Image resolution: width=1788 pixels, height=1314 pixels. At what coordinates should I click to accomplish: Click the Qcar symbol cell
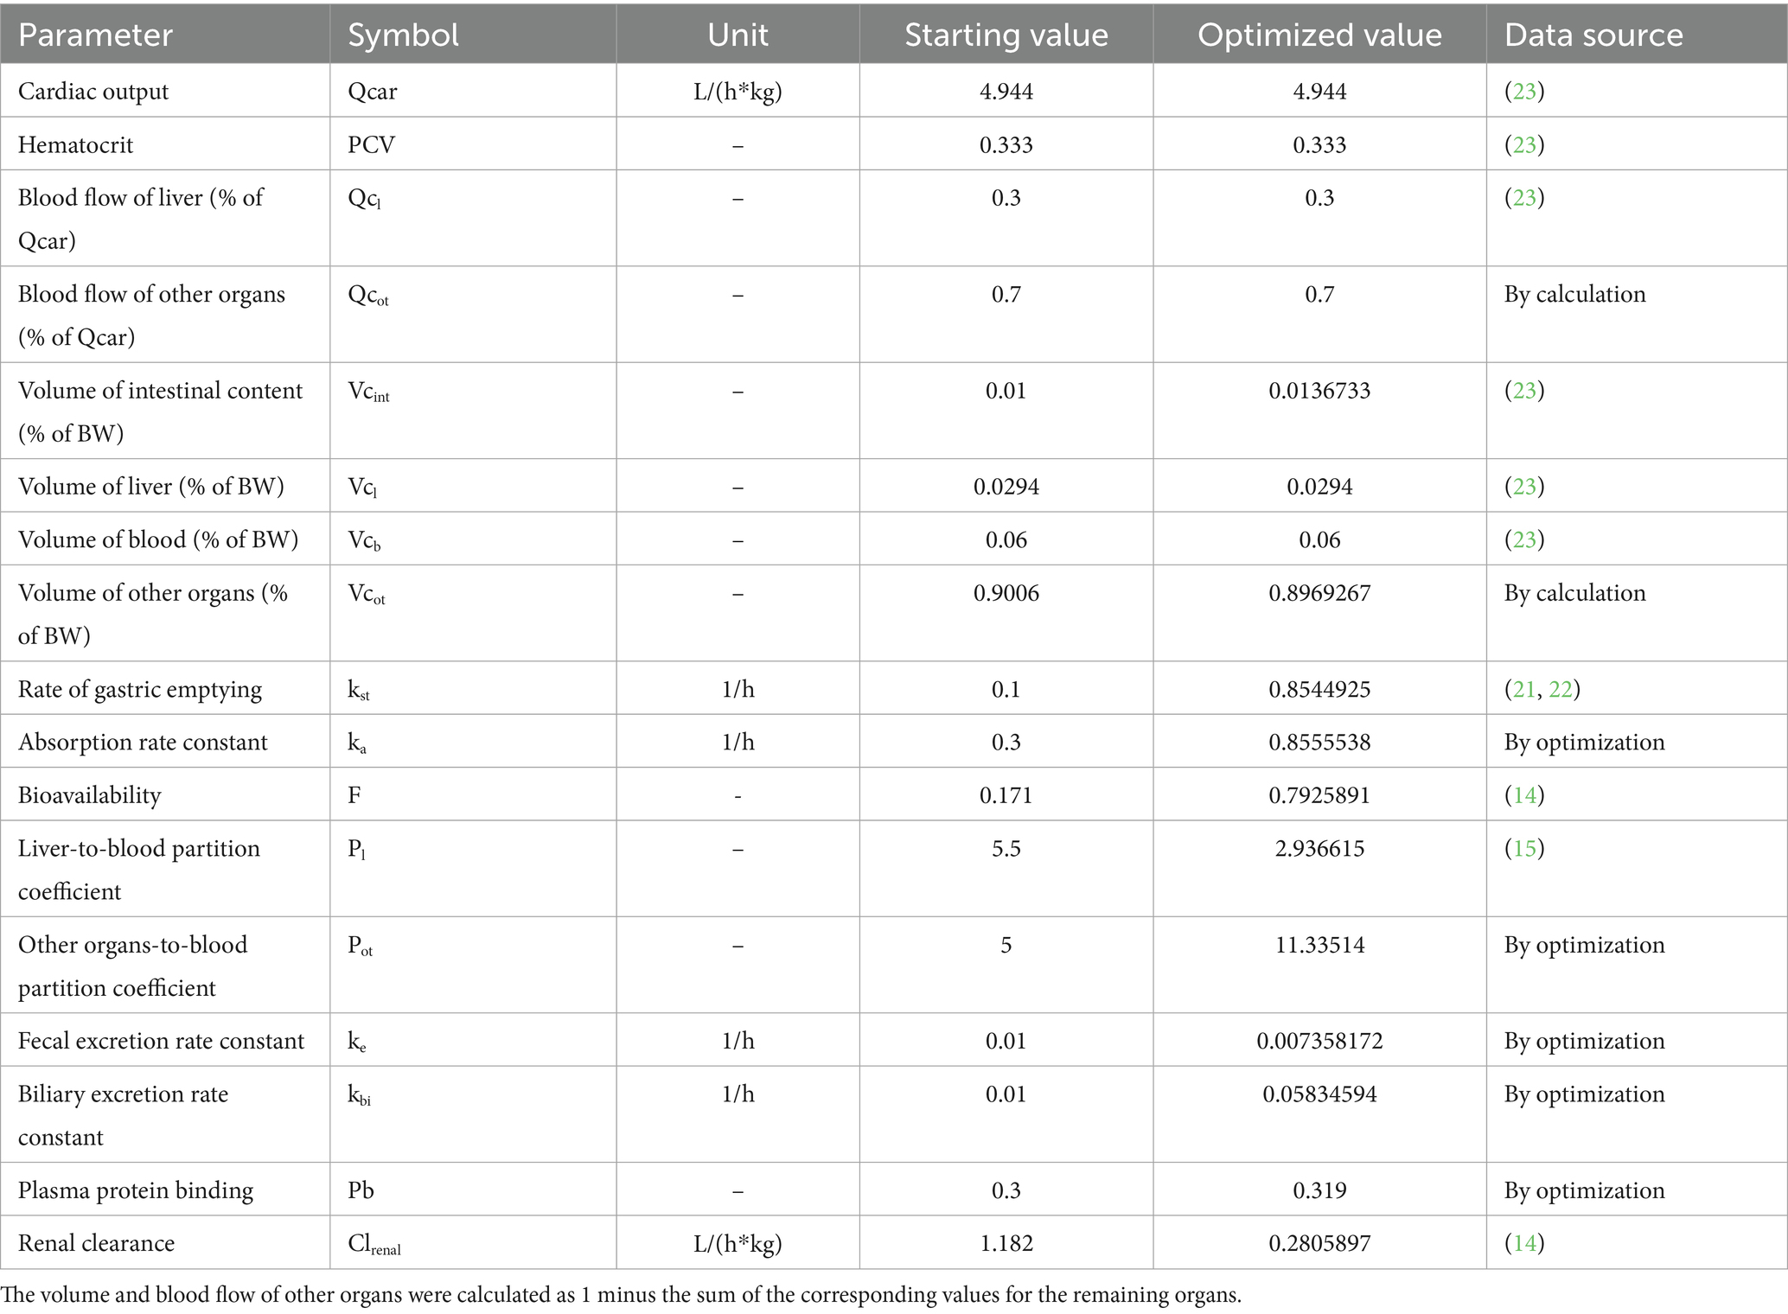tap(473, 91)
